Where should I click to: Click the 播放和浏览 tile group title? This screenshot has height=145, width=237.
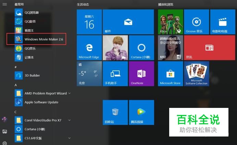coord(166,4)
